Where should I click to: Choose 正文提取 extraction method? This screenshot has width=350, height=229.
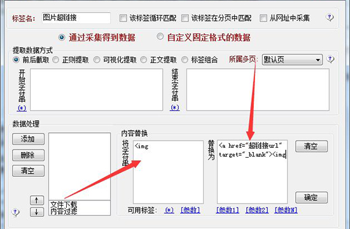pyautogui.click(x=144, y=60)
